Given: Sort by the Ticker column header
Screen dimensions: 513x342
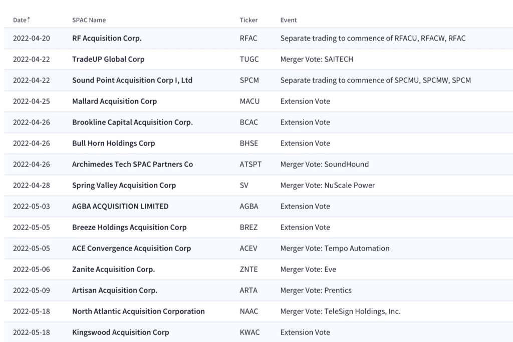Looking at the screenshot, I should [248, 20].
